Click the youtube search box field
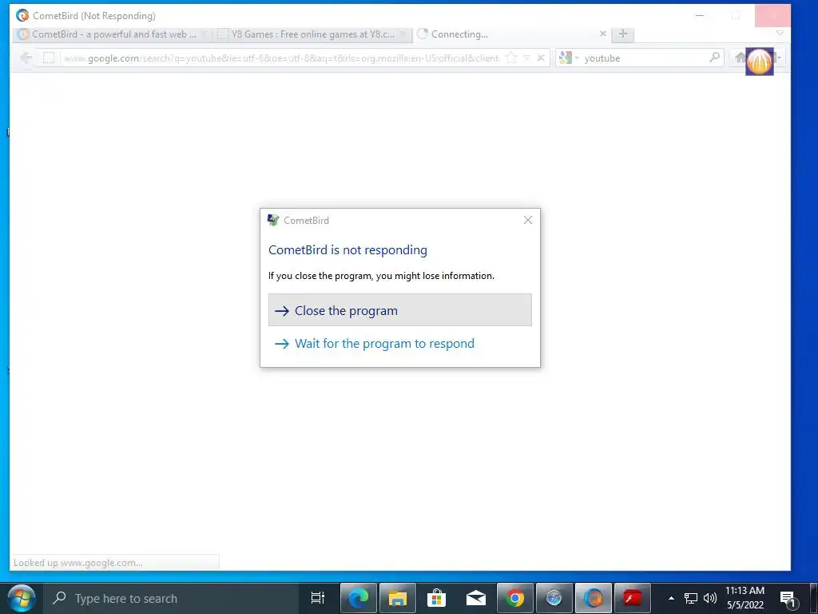This screenshot has height=614, width=818. [x=645, y=58]
